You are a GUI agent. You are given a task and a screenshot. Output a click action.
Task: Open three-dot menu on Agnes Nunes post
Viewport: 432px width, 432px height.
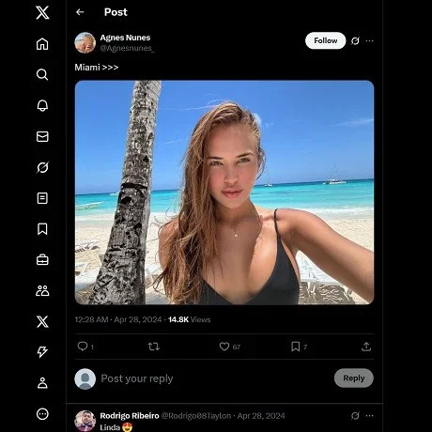pos(369,40)
